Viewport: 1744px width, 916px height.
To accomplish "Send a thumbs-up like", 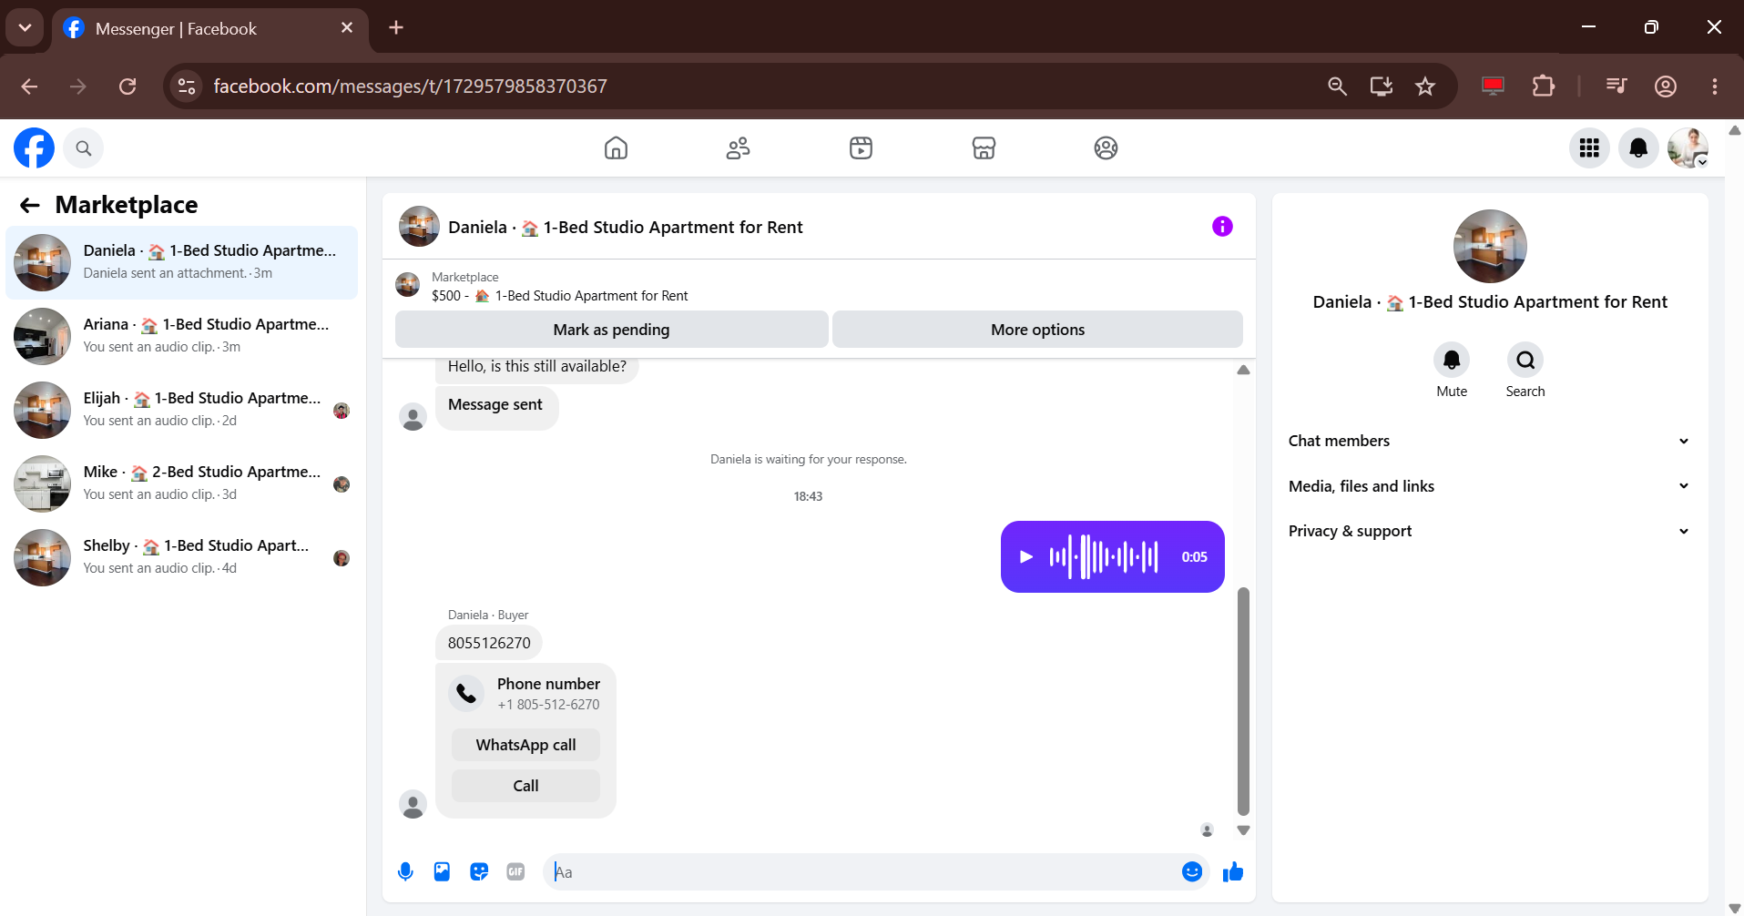I will [1233, 872].
